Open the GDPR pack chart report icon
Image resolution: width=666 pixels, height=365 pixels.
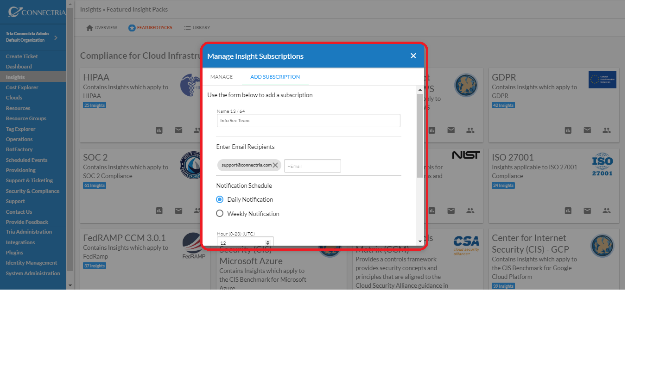click(x=568, y=130)
